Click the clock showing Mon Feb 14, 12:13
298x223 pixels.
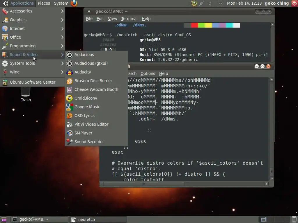[x=244, y=3]
